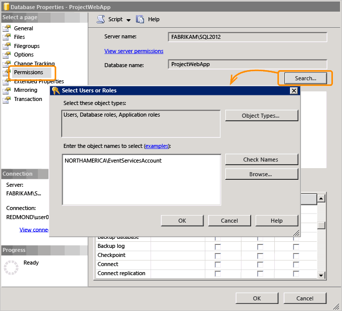Open Help in Select Users dialog
The height and width of the screenshot is (311, 342).
(x=276, y=221)
